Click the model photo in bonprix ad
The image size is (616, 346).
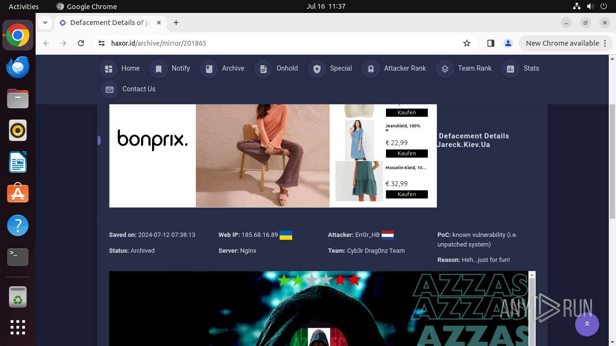tap(263, 156)
